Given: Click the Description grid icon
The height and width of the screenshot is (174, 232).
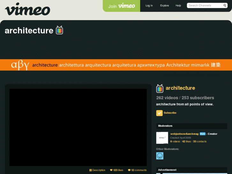Looking at the screenshot, I should pos(90,170).
